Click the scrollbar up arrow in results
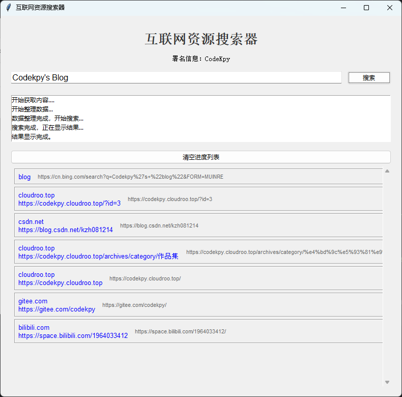Screen dimensions: 402x397 click(x=387, y=171)
